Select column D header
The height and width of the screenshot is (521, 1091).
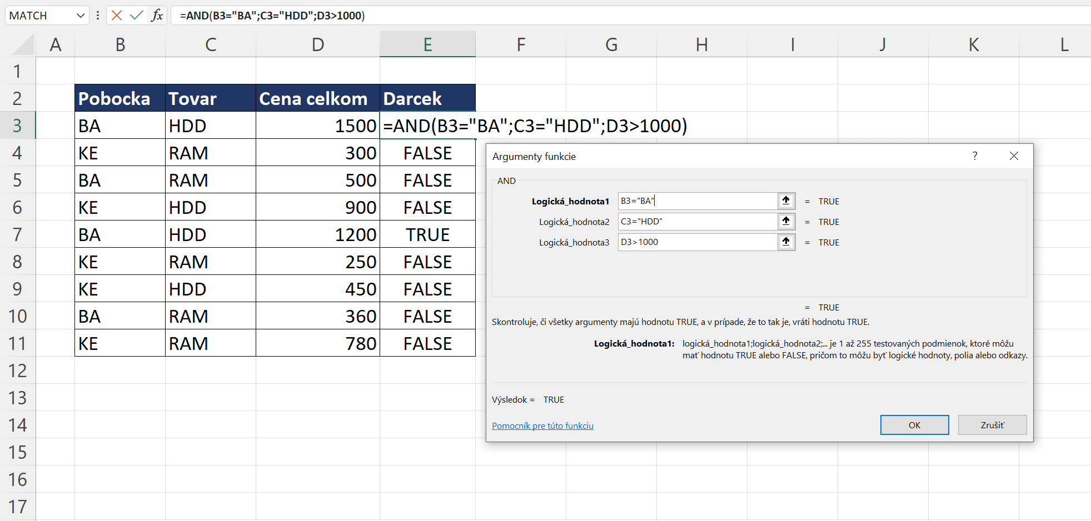tap(318, 44)
